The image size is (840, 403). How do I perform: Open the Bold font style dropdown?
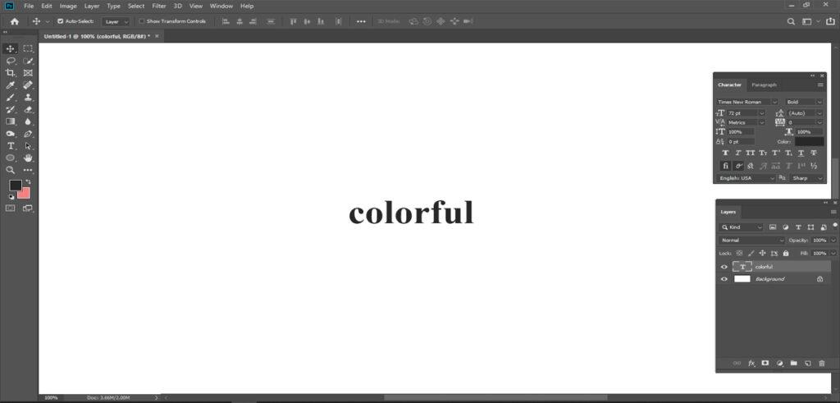click(x=804, y=102)
